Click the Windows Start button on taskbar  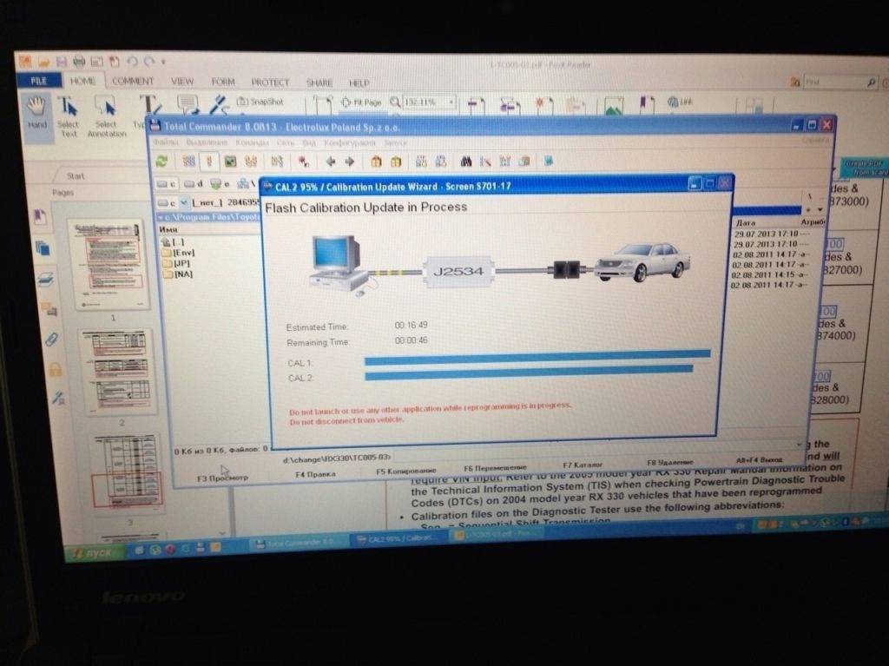coord(94,552)
